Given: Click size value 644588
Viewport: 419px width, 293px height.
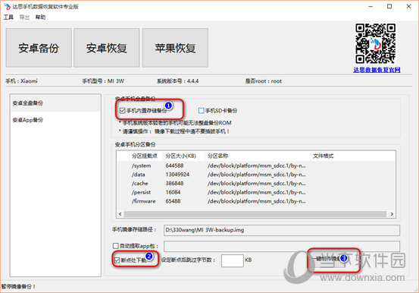Looking at the screenshot, I should coord(174,165).
